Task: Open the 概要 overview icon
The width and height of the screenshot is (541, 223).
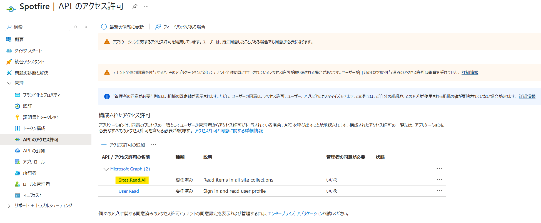Action: coord(9,39)
